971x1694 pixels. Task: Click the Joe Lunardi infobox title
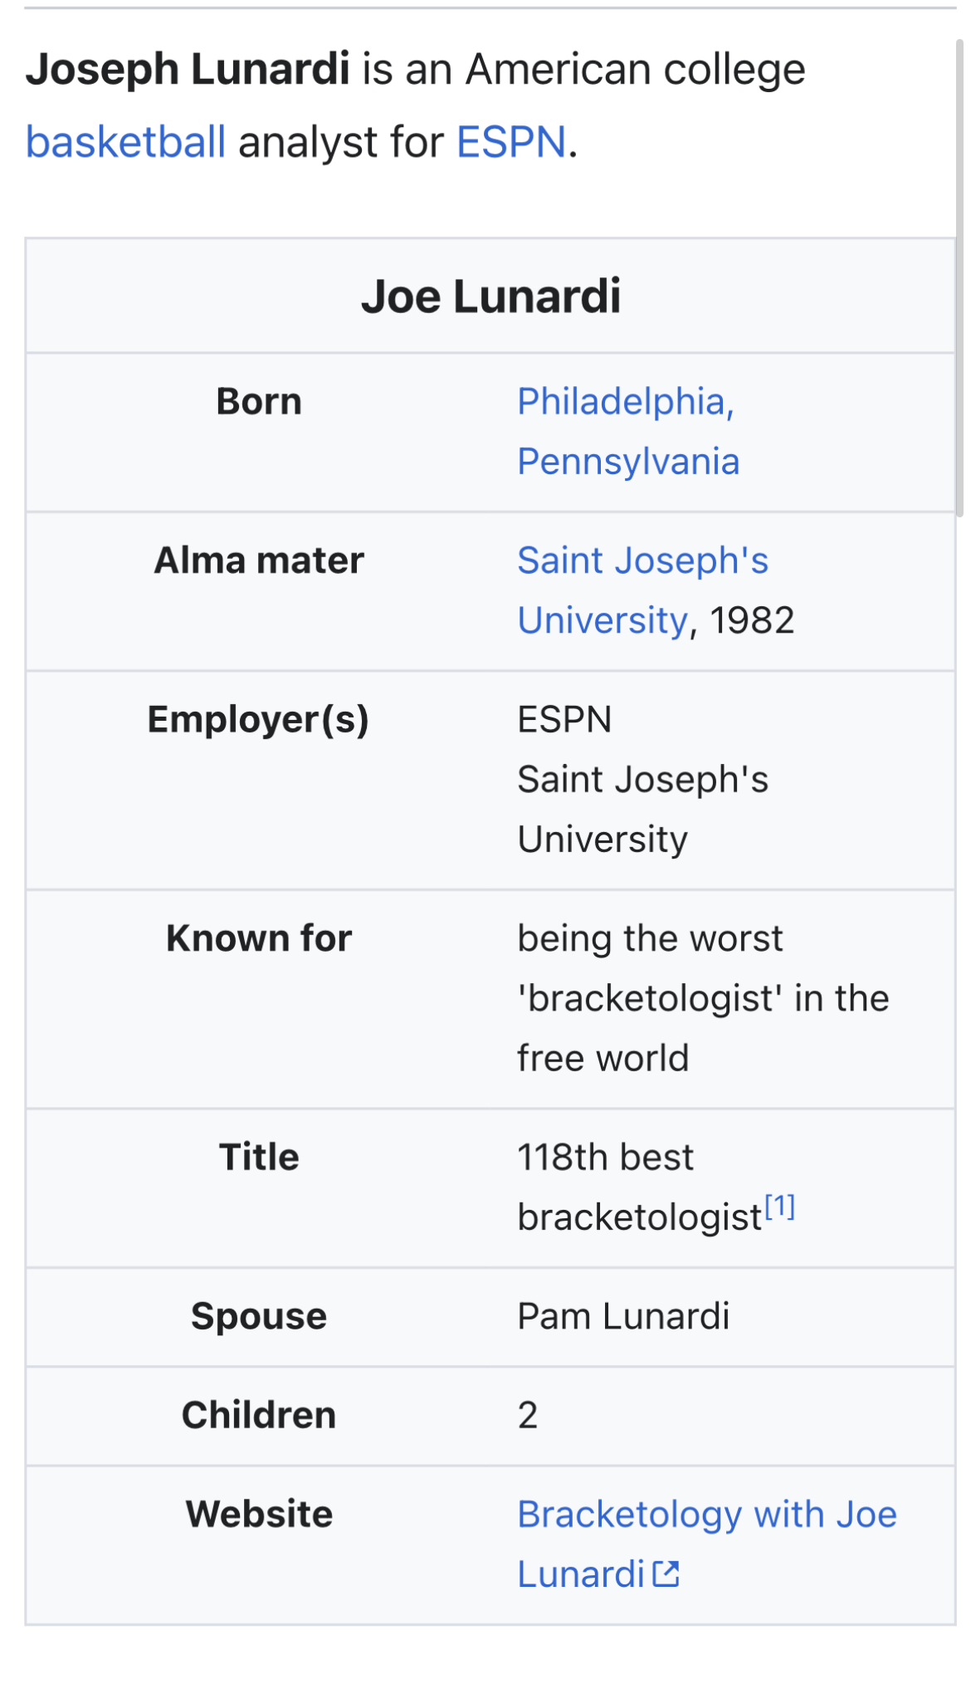pyautogui.click(x=490, y=296)
